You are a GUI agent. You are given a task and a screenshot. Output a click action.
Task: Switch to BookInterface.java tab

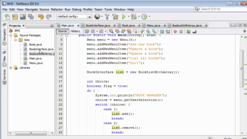(98, 25)
